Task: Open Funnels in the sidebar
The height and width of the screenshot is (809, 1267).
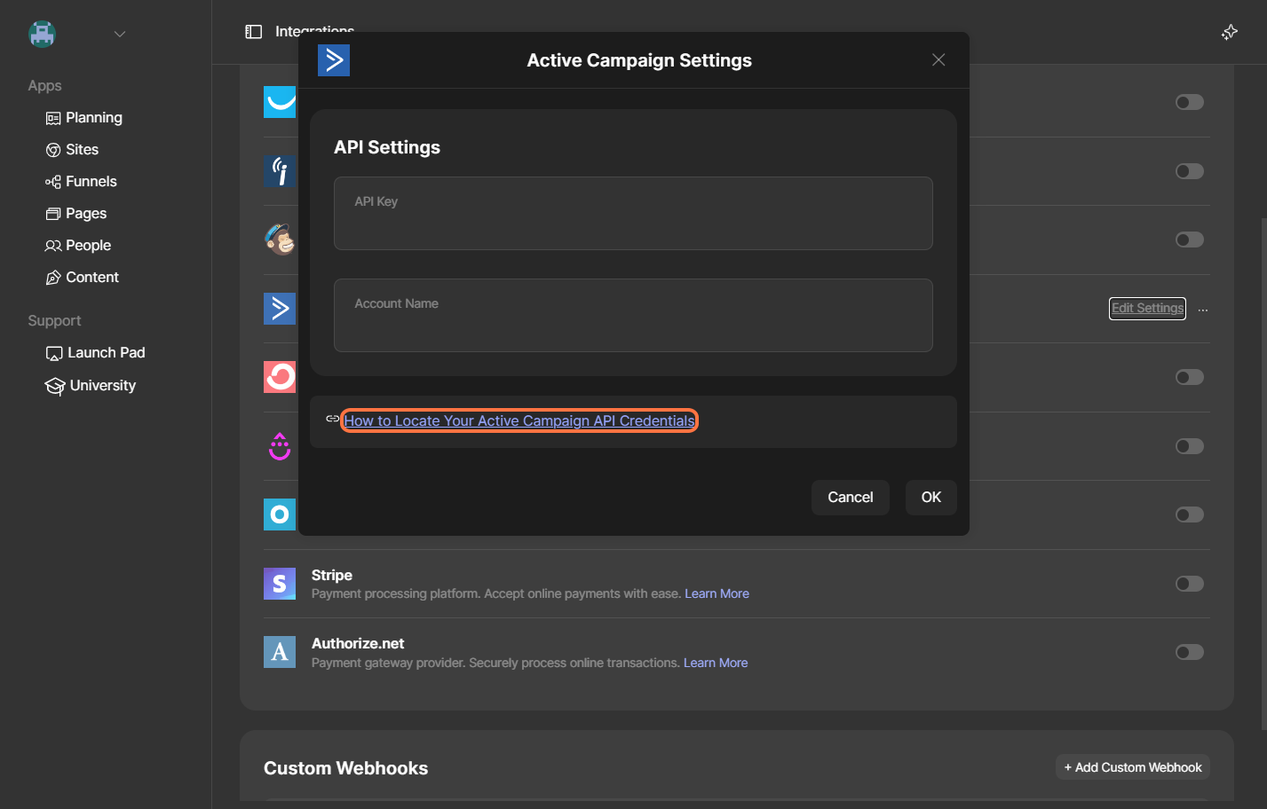Action: 81,182
